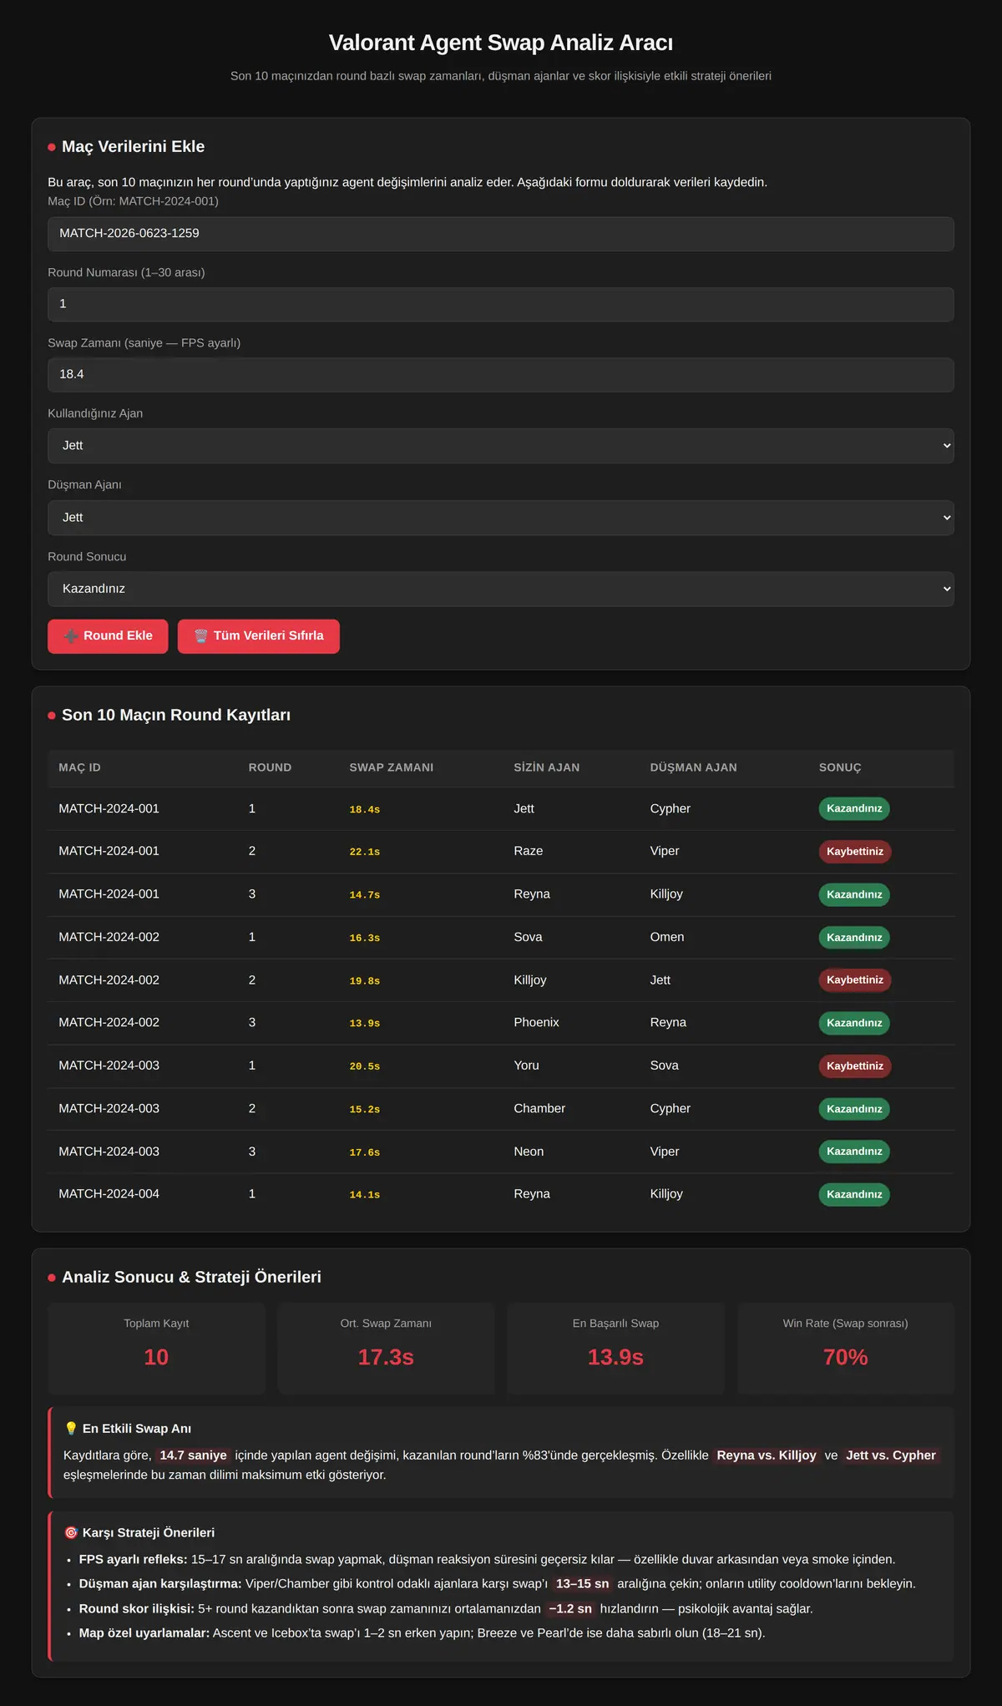Click the highlighted 14.7 saniye text
This screenshot has height=1706, width=1002.
click(193, 1455)
